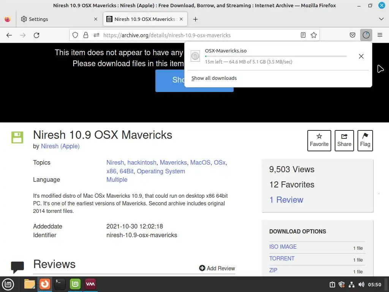Switch to the Settings tab
This screenshot has width=389, height=292.
click(59, 19)
